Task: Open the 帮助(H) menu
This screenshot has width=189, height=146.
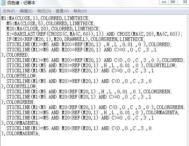Action: point(80,11)
